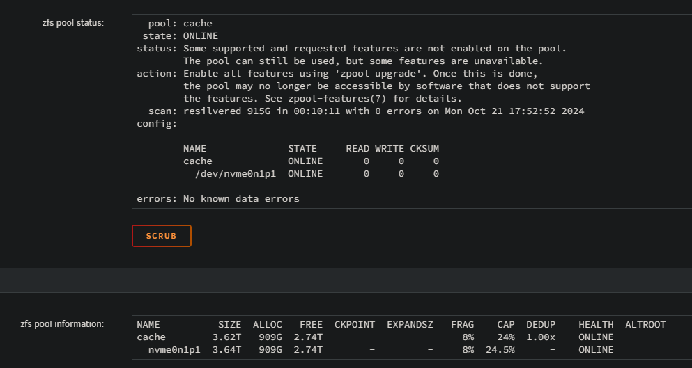This screenshot has width=692, height=368.
Task: Click the 24.5% CAP value
Action: coord(500,349)
